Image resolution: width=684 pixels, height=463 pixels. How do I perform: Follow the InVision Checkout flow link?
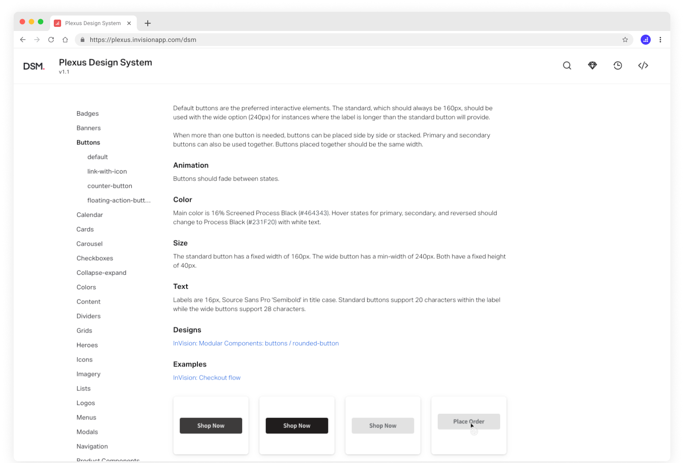coord(207,378)
